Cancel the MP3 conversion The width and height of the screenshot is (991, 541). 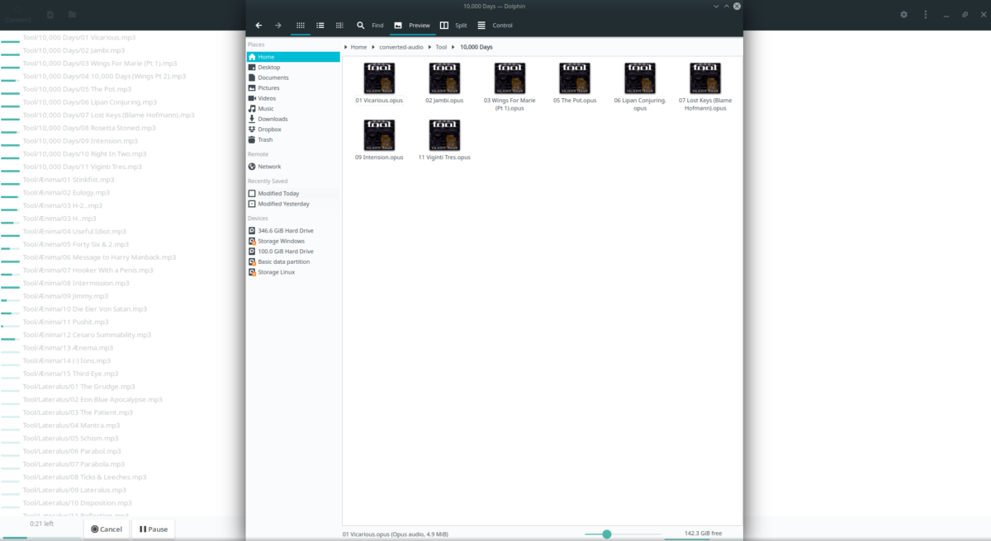106,529
